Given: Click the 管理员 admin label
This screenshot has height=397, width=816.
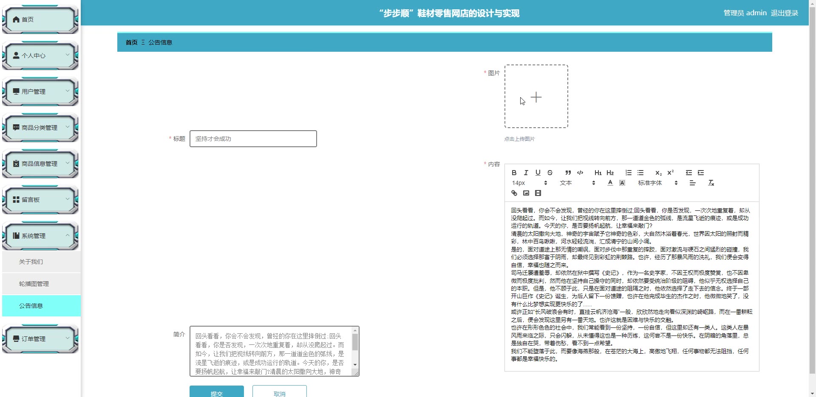Looking at the screenshot, I should pos(745,13).
